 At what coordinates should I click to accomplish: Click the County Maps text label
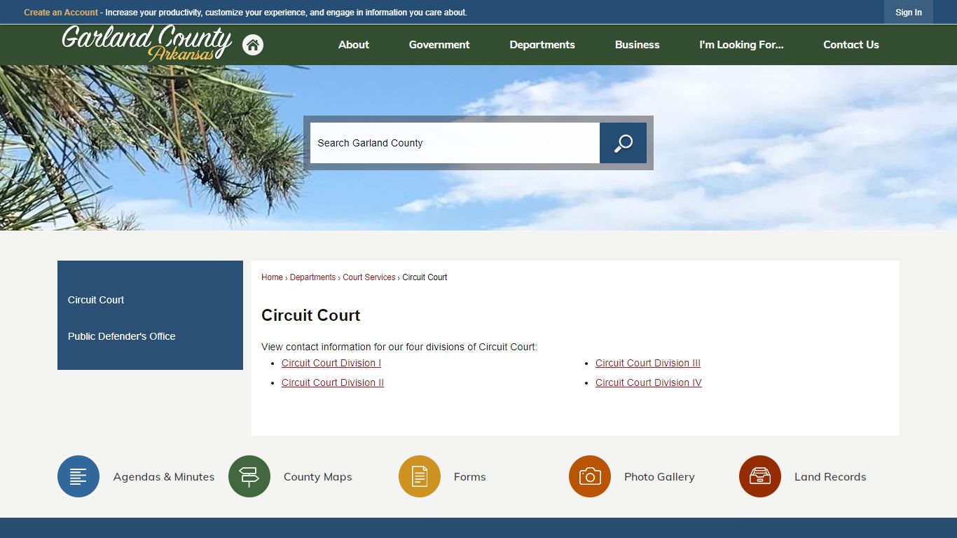(318, 477)
